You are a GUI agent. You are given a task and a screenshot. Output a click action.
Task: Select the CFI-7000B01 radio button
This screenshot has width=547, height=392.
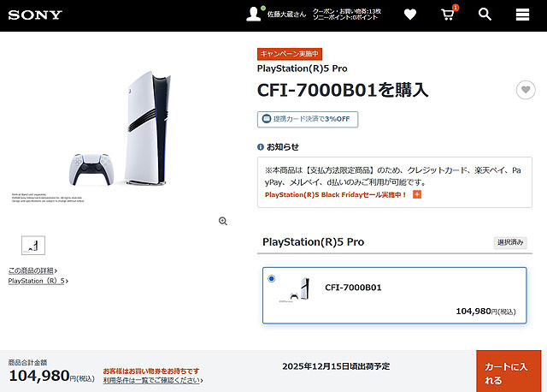click(x=272, y=278)
